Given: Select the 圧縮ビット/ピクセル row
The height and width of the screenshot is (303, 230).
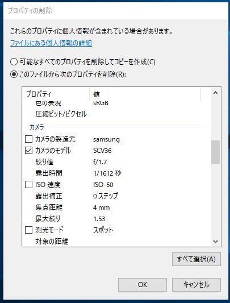Looking at the screenshot, I should tap(116, 114).
